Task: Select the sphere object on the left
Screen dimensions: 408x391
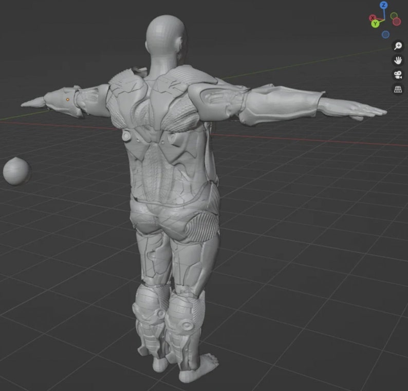Action: pyautogui.click(x=16, y=171)
